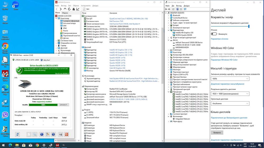Select Датчик in AIDA64 tree

coord(66,38)
